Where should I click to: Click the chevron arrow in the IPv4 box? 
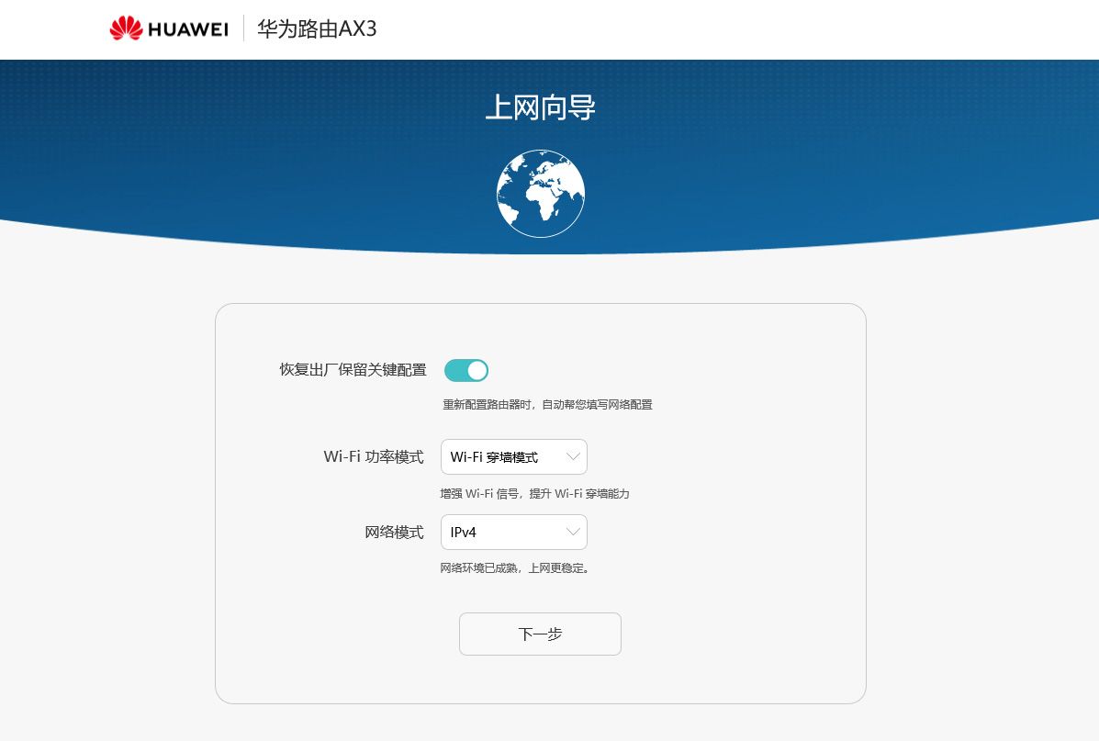tap(573, 532)
